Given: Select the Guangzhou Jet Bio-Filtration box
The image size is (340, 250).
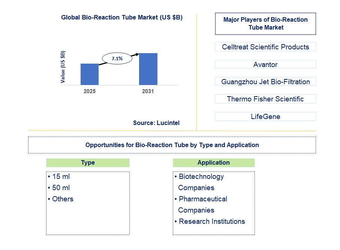Looking at the screenshot, I should click(x=265, y=82).
